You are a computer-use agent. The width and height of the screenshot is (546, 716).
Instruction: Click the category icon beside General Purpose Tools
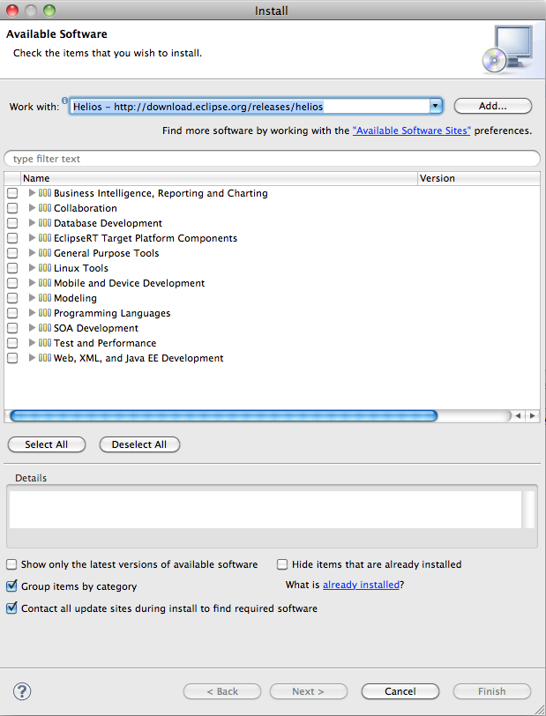(x=45, y=253)
